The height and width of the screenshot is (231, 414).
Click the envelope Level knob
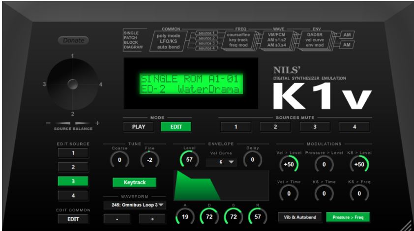coord(189,159)
